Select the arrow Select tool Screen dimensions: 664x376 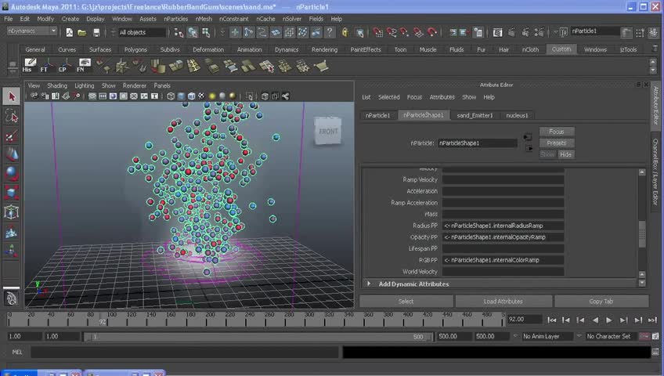[x=12, y=96]
